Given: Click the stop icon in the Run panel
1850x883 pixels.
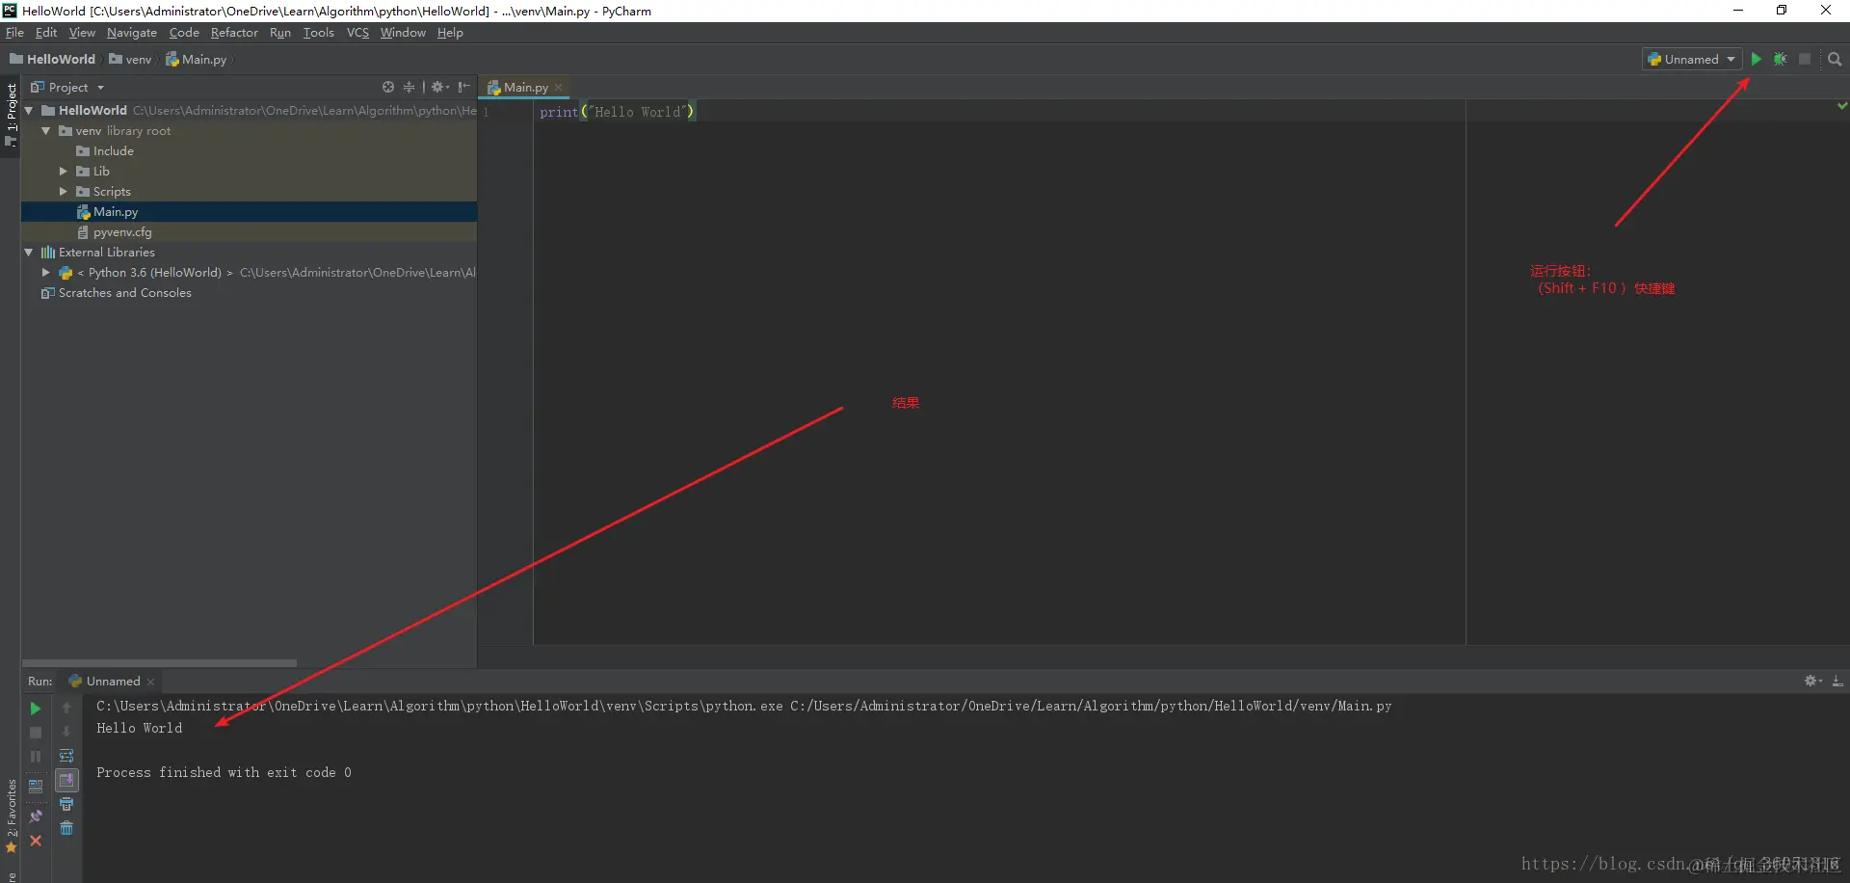Looking at the screenshot, I should coord(36,733).
